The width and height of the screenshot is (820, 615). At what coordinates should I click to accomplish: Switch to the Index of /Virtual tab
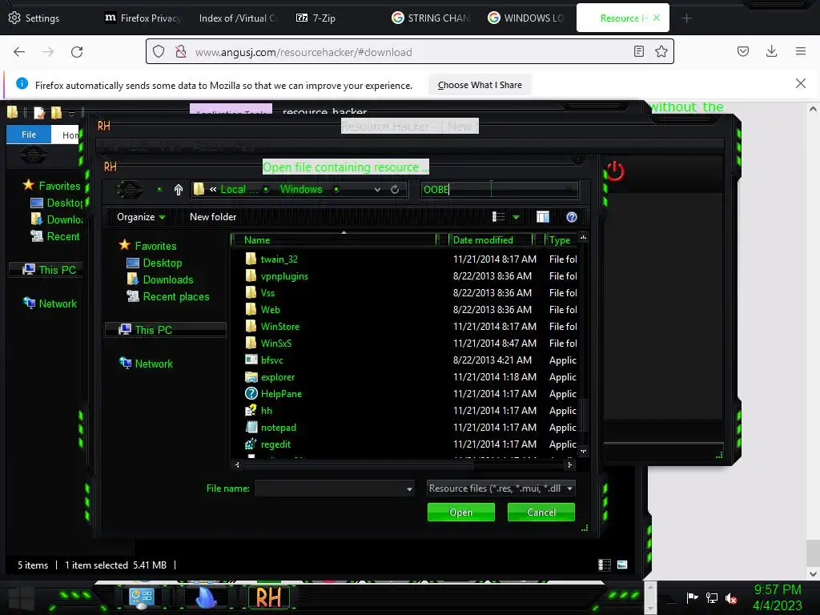236,18
